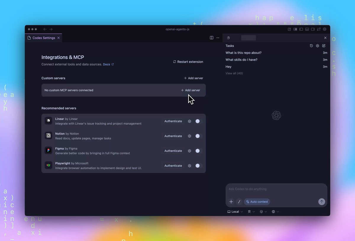Toggle the right sidebar layout icon
The height and width of the screenshot is (241, 355).
point(313,29)
